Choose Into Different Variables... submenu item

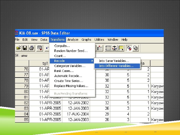tap(117, 66)
